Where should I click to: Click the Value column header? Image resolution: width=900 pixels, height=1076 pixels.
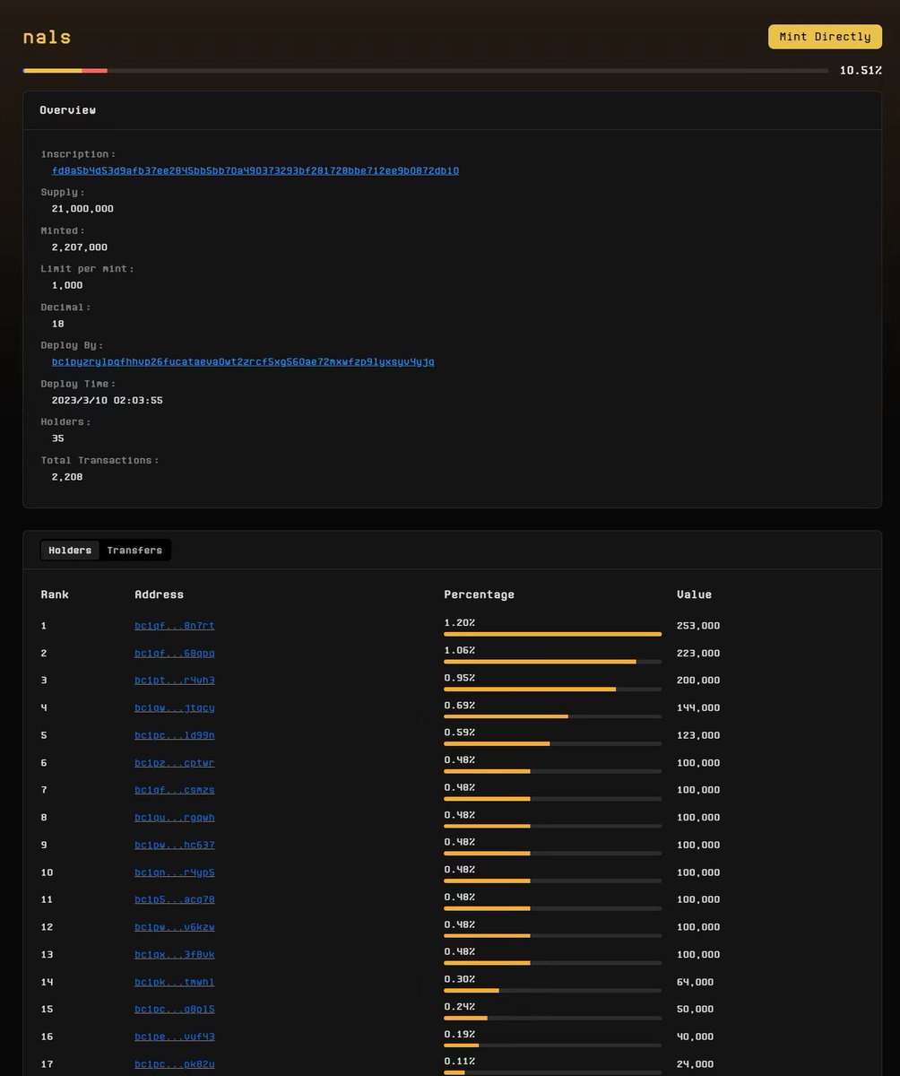(x=694, y=594)
